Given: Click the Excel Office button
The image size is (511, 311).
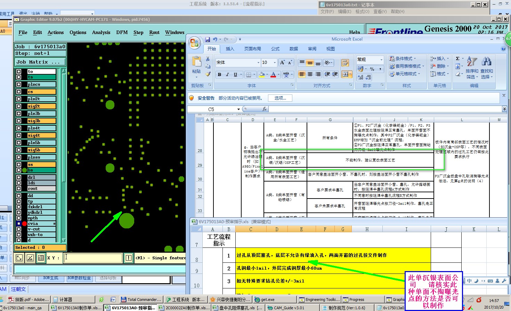Looking at the screenshot, I should point(194,43).
